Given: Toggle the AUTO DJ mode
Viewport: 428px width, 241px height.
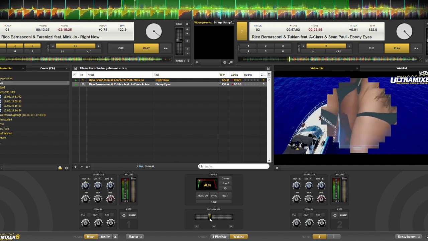Looking at the screenshot, I should (202, 196).
